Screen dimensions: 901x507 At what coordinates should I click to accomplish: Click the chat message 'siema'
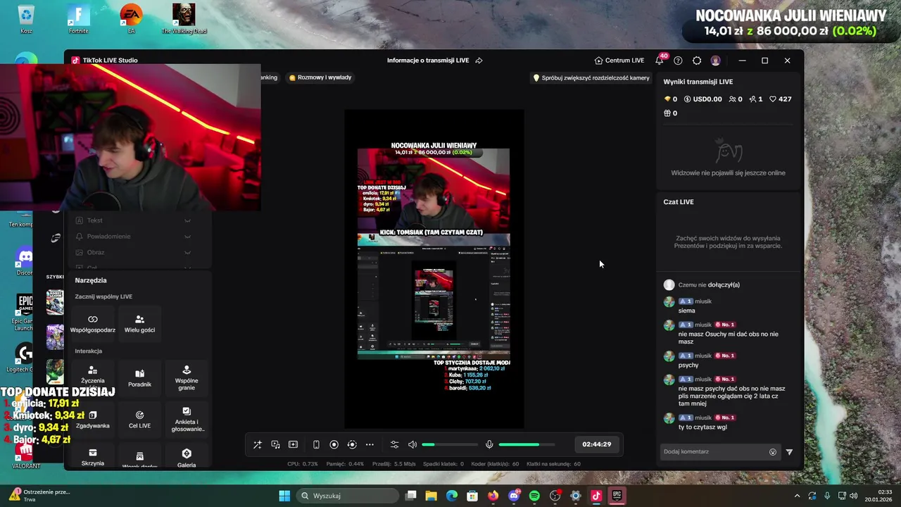(686, 311)
